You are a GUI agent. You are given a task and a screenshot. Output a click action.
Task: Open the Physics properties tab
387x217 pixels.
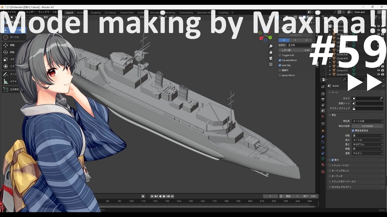click(323, 148)
